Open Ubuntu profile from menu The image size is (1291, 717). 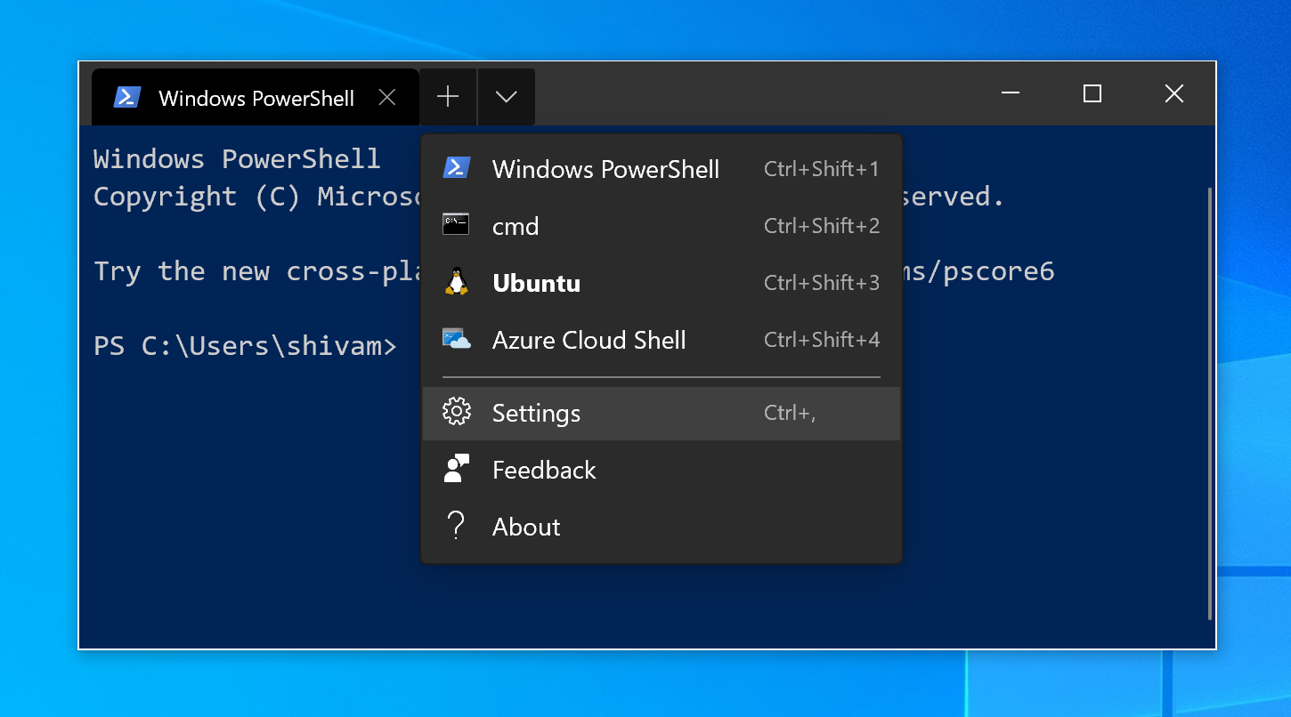662,283
